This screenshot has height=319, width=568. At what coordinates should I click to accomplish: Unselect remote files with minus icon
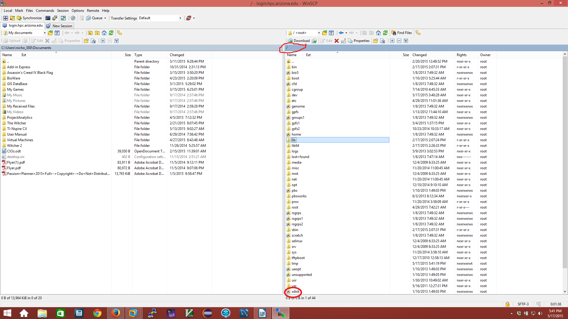[x=399, y=41]
